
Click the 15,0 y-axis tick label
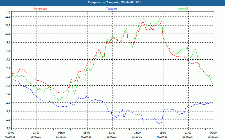(x=8, y=77)
